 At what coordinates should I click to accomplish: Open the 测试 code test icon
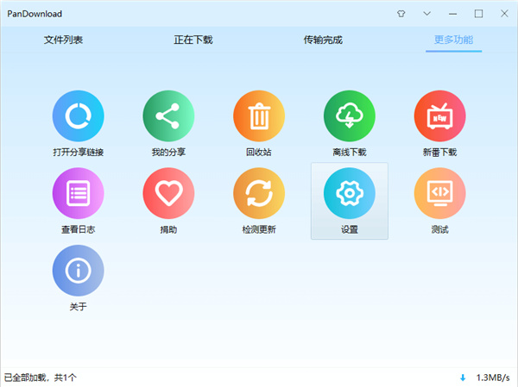[x=439, y=193]
